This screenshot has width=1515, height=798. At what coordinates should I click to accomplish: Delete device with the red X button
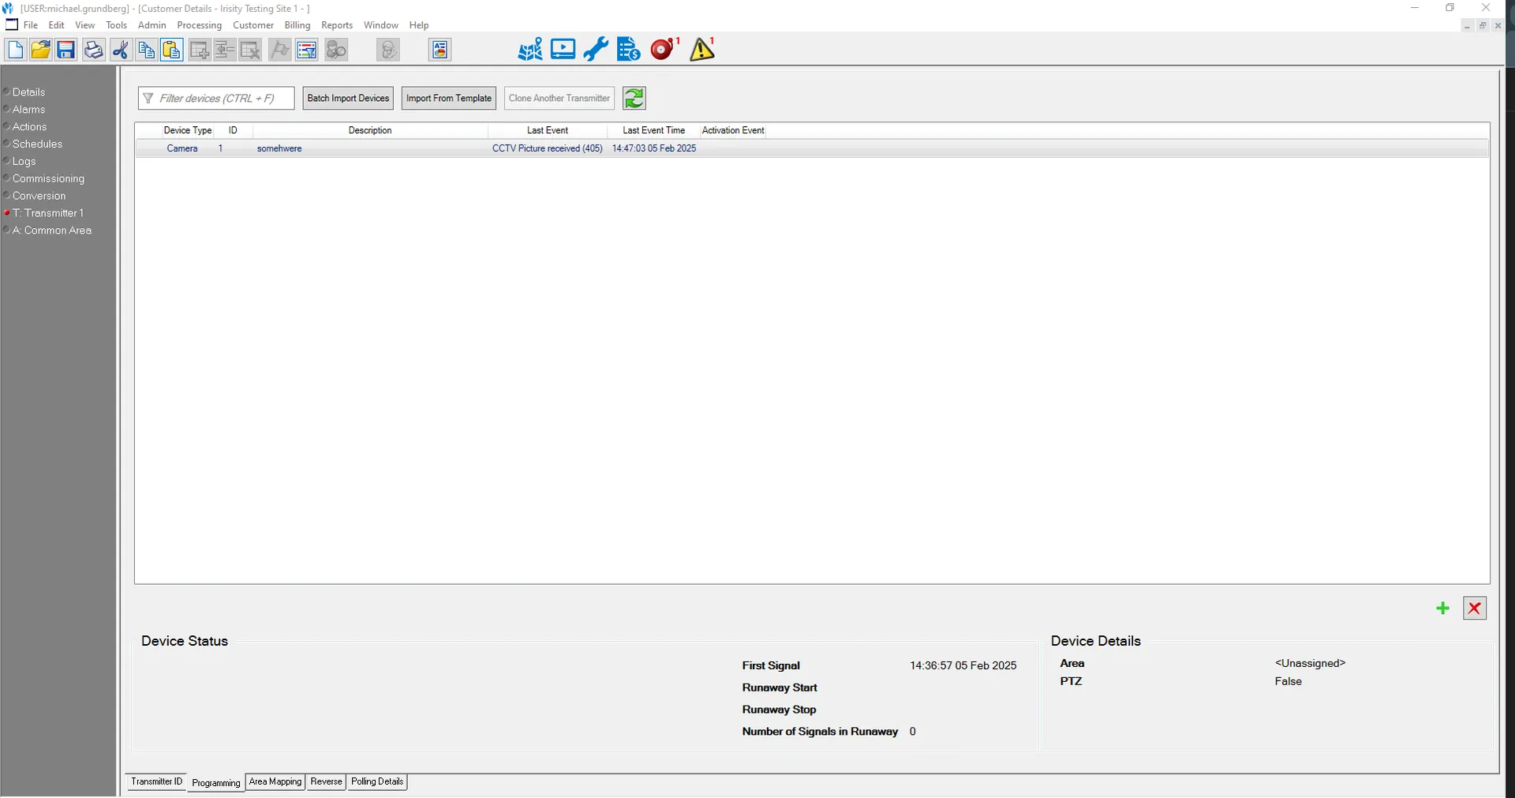click(x=1475, y=609)
